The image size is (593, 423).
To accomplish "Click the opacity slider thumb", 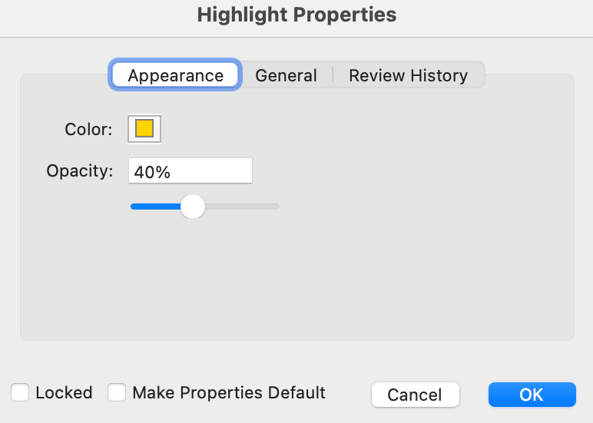I will click(x=192, y=206).
